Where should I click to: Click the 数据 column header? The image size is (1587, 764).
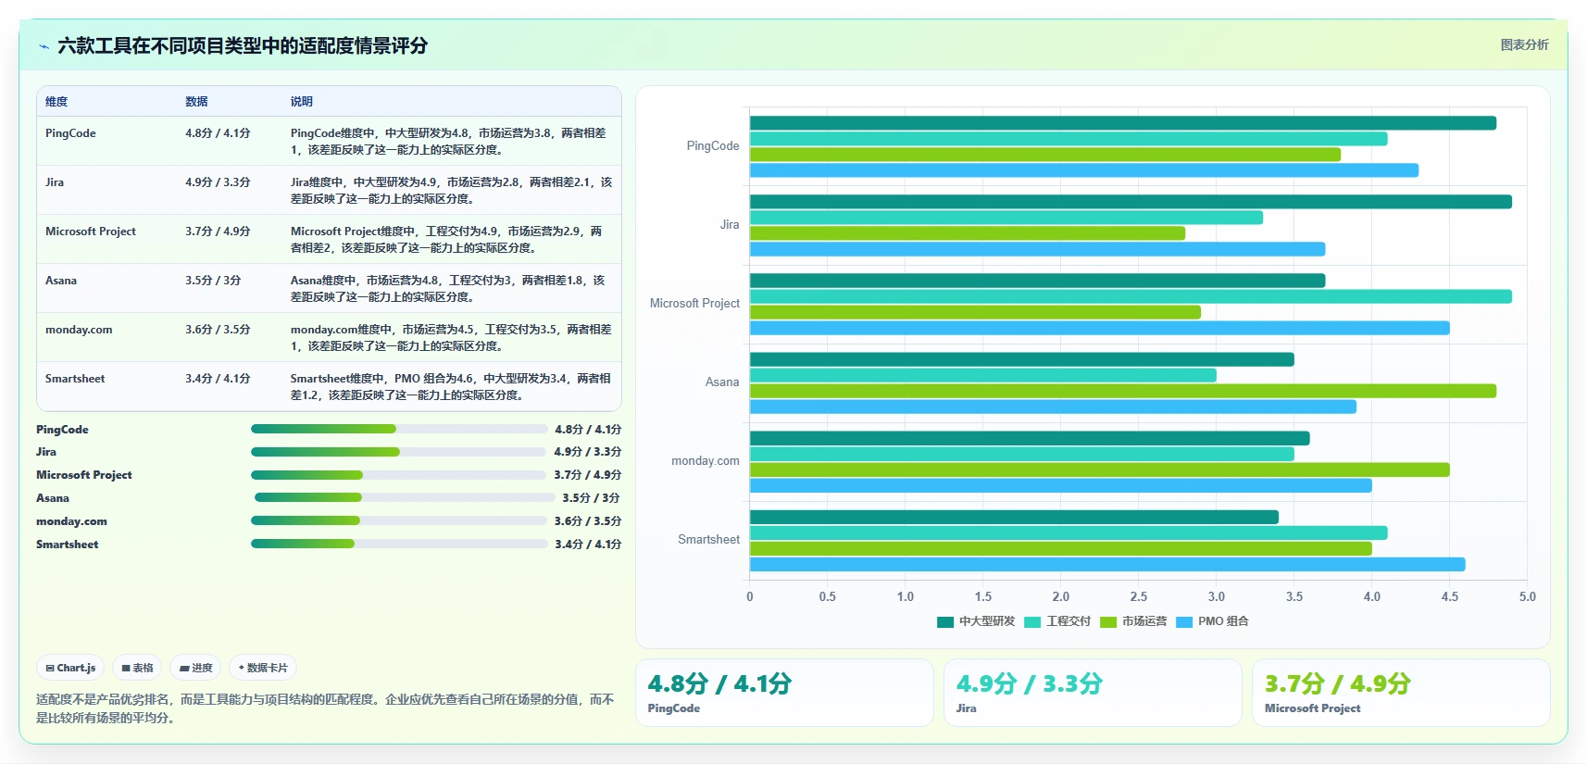[196, 102]
